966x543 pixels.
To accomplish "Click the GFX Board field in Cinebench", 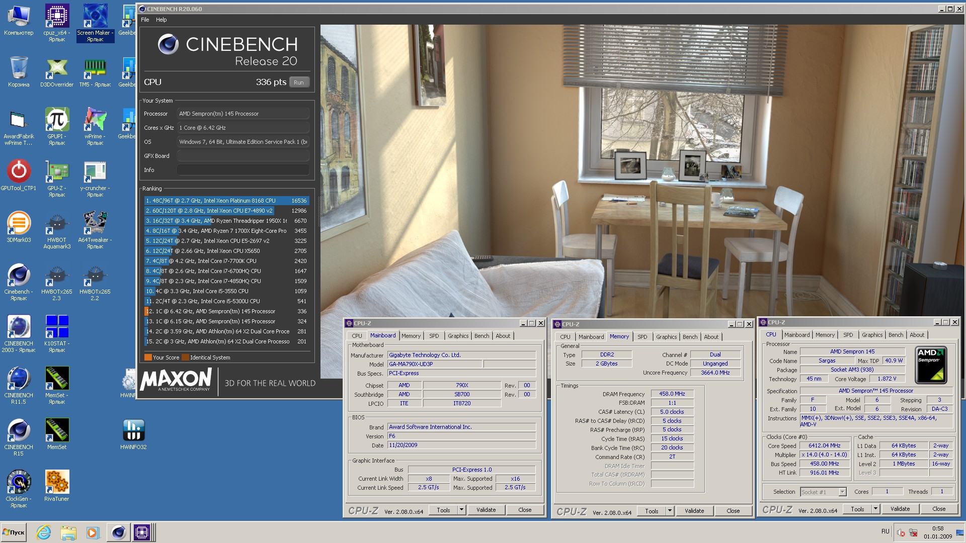I will pyautogui.click(x=243, y=156).
